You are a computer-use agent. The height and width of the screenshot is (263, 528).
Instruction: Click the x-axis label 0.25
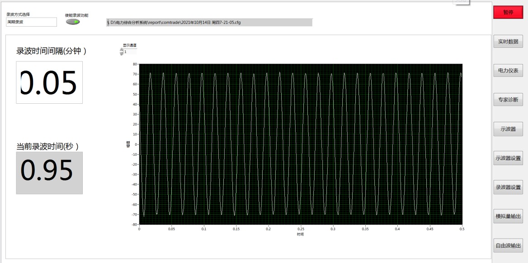click(x=300, y=229)
